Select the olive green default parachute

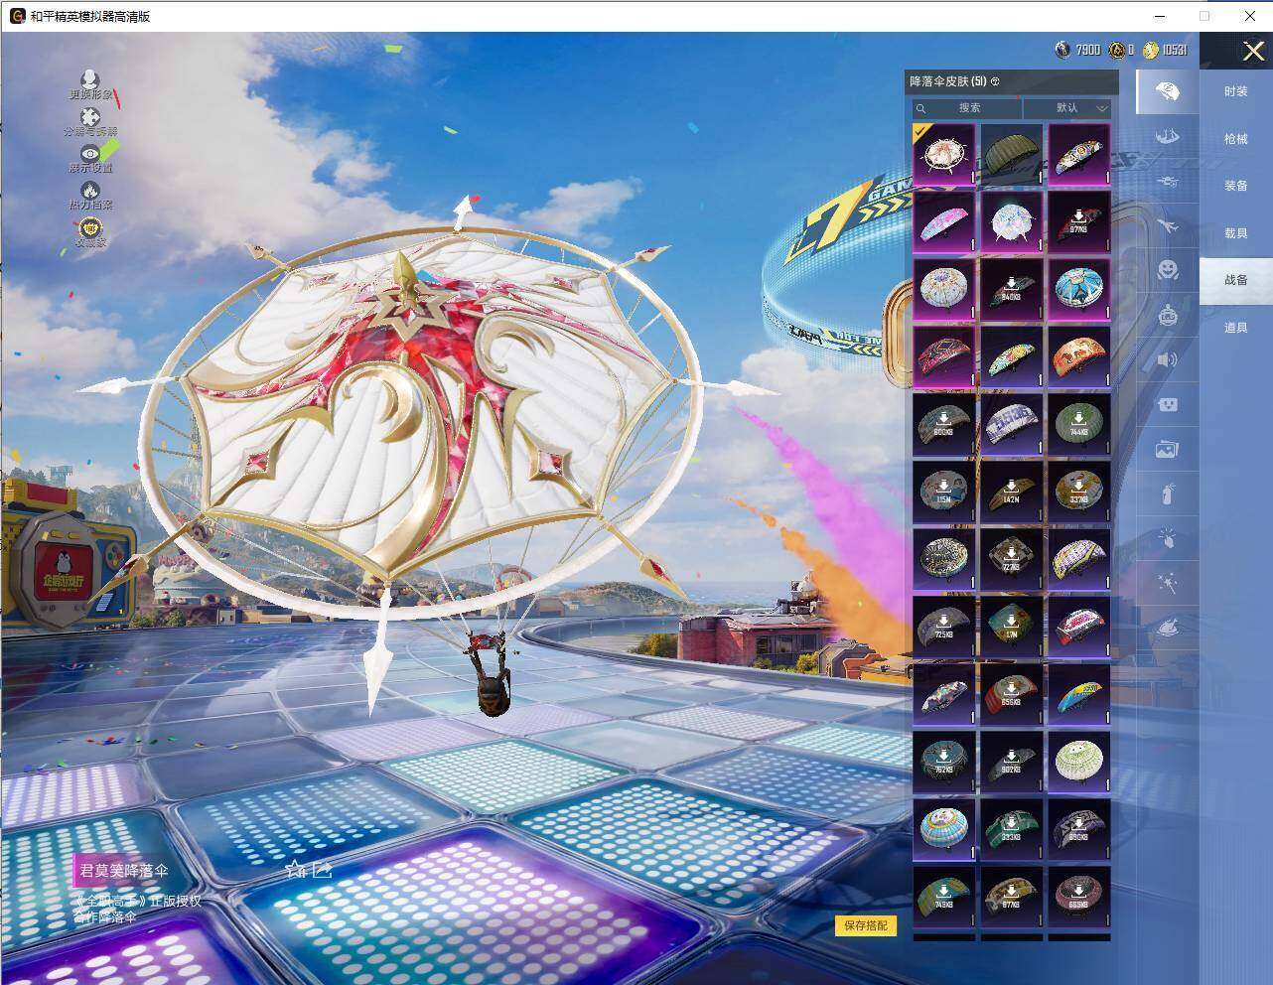(x=1012, y=154)
